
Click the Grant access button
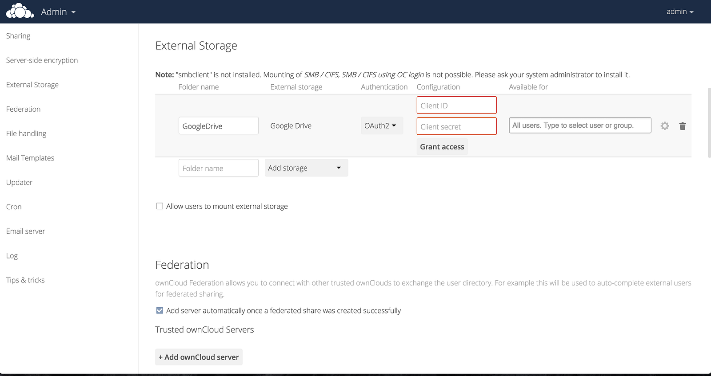442,147
